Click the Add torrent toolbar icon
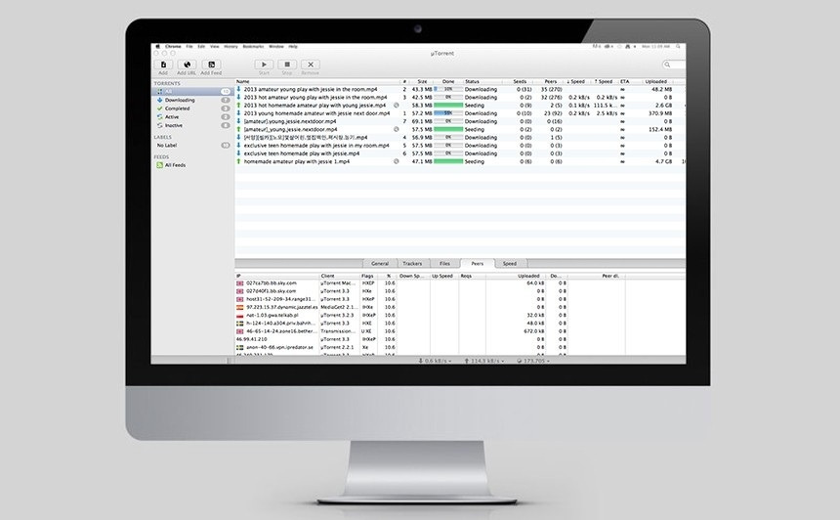840x520 pixels. [x=163, y=65]
